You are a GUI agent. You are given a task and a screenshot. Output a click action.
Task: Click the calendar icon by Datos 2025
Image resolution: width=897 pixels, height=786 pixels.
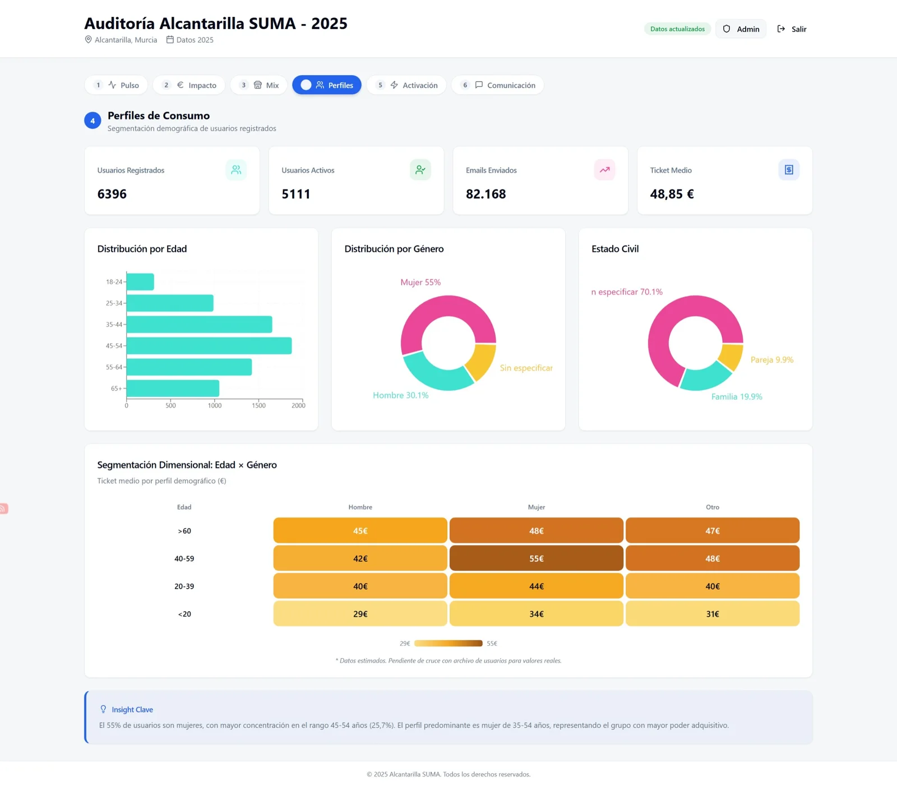(x=170, y=40)
